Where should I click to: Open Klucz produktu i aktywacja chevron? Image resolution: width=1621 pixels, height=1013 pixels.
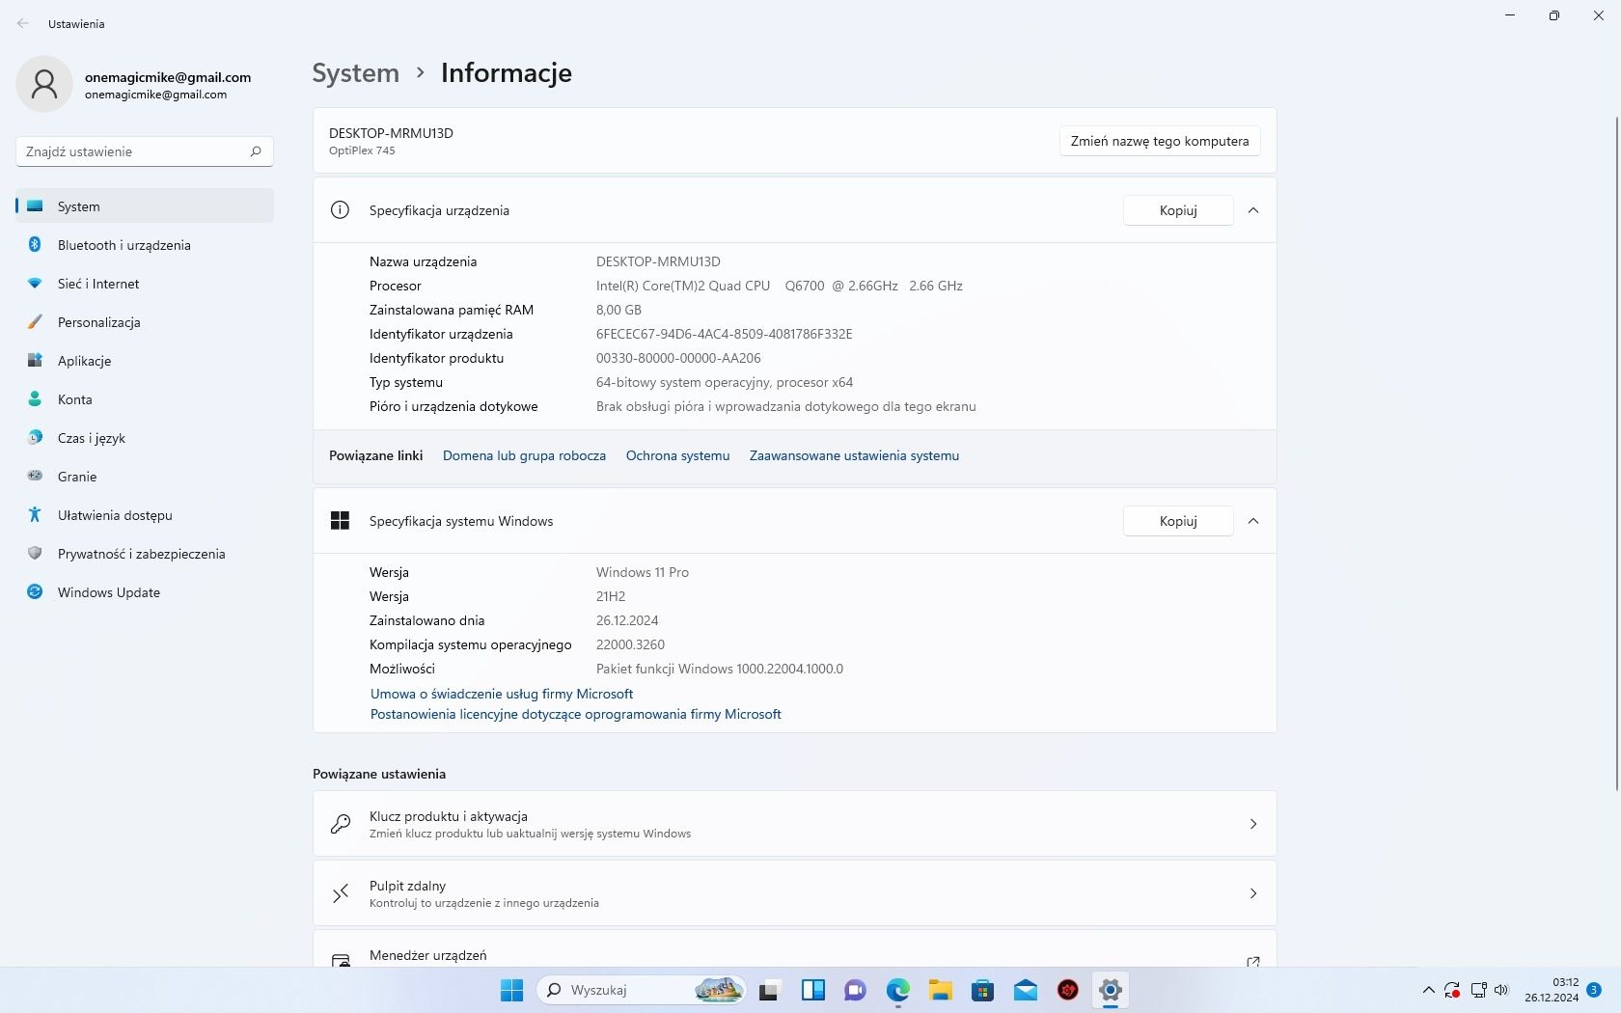[1253, 824]
